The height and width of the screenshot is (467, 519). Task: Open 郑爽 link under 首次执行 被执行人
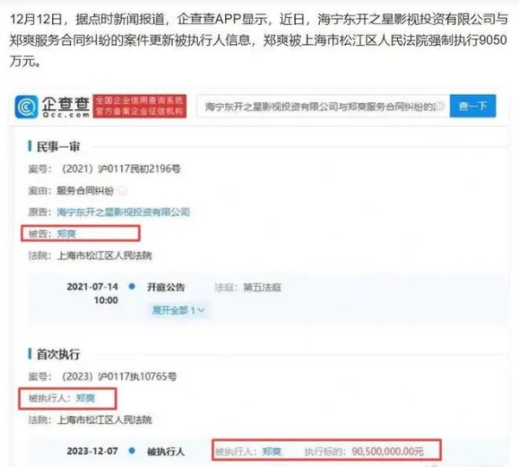pos(86,398)
